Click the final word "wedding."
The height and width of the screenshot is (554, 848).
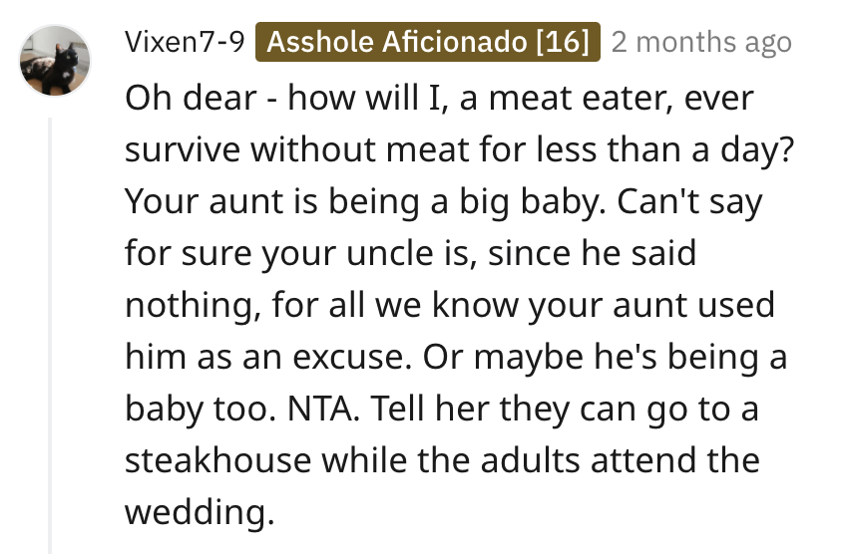[x=198, y=514]
